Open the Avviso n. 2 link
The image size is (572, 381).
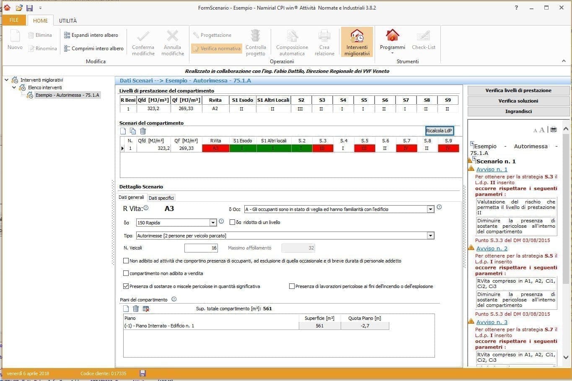tap(492, 248)
